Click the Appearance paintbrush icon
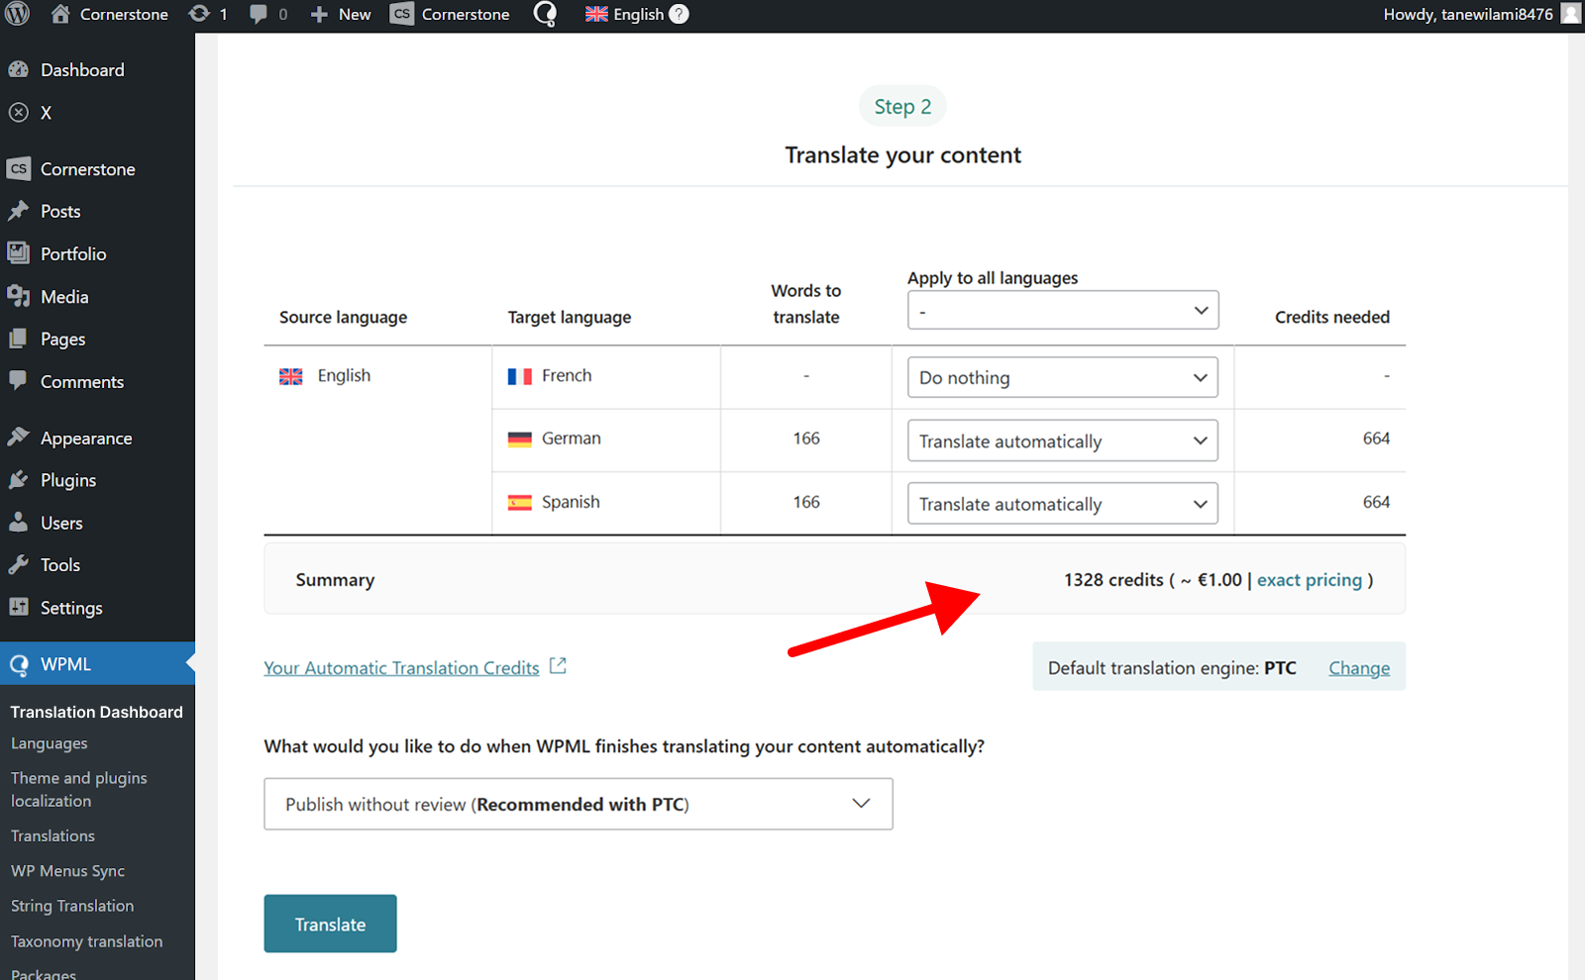Image resolution: width=1585 pixels, height=980 pixels. coord(20,437)
